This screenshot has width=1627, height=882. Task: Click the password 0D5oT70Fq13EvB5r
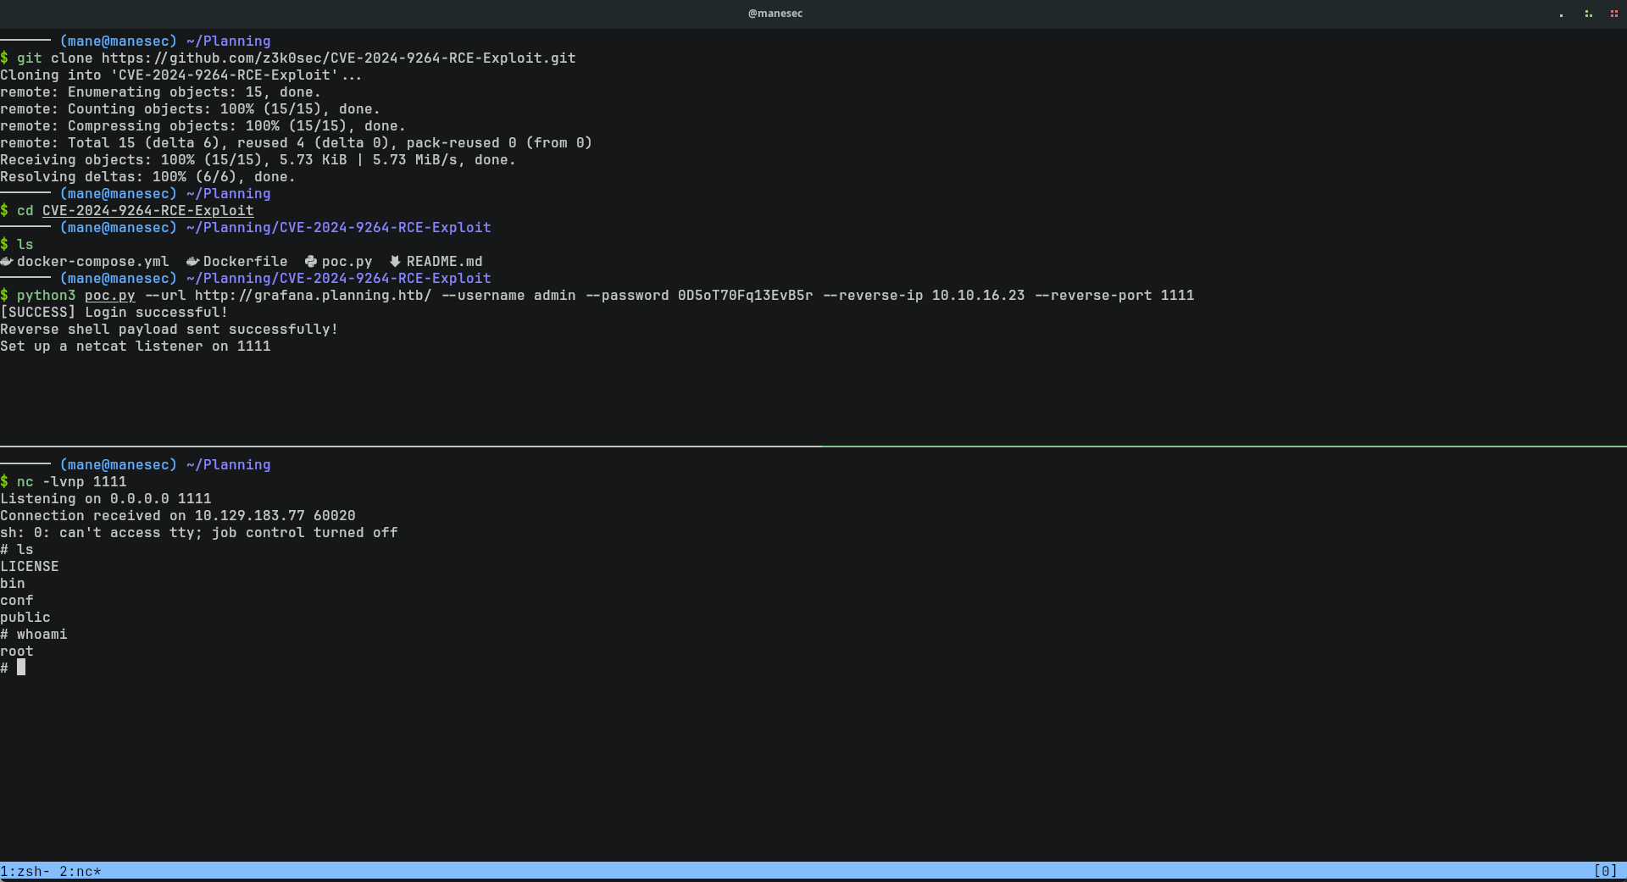click(x=746, y=295)
